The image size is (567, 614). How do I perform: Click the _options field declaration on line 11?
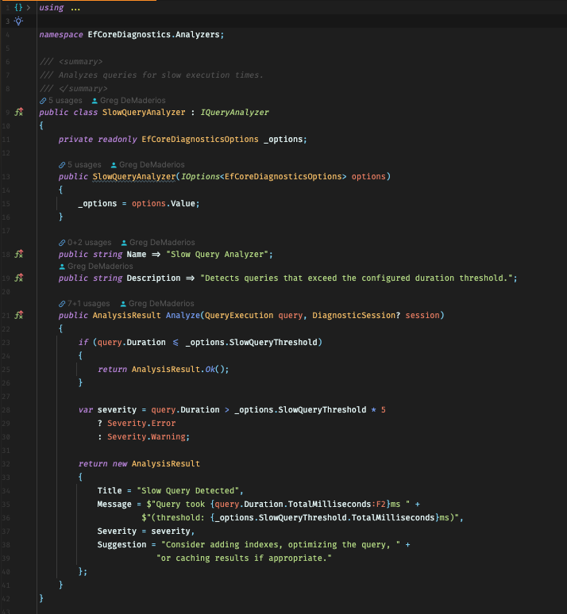coord(283,140)
